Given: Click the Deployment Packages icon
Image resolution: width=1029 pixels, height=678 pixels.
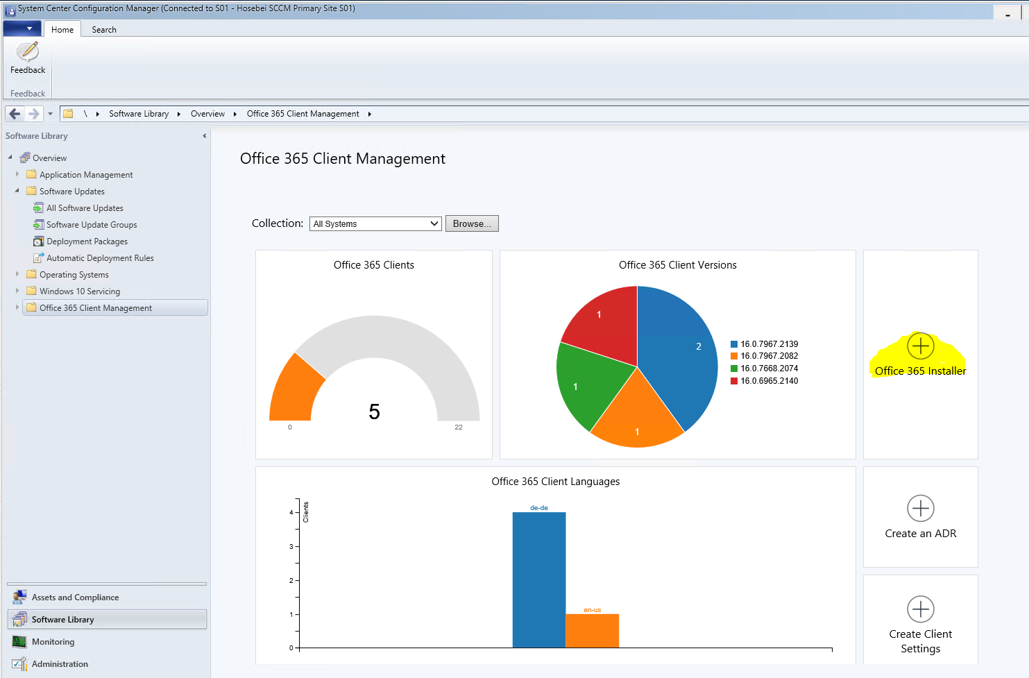Looking at the screenshot, I should pos(39,241).
